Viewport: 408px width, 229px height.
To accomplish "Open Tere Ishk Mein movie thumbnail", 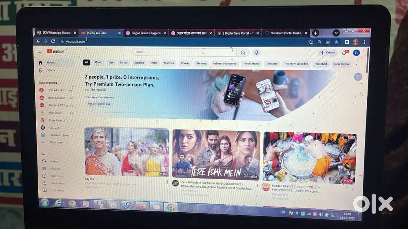I will [216, 155].
